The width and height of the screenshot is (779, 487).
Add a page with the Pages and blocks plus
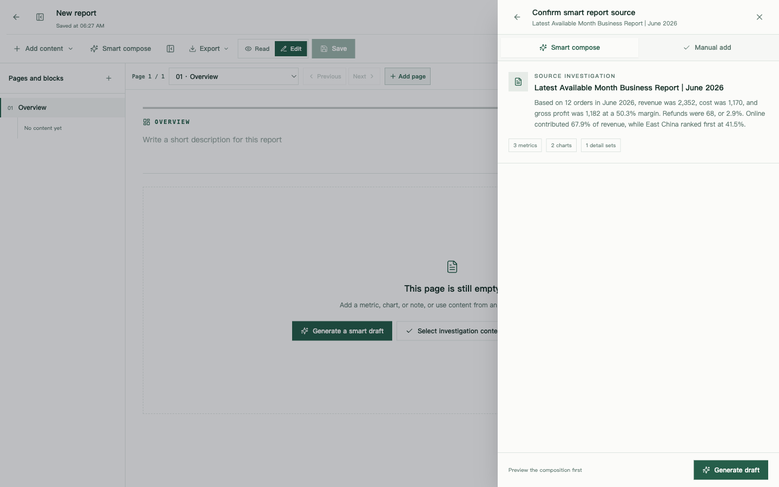109,78
